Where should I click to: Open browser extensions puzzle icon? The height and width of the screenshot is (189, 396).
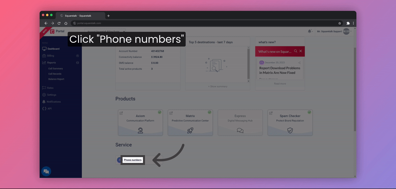coord(348,23)
